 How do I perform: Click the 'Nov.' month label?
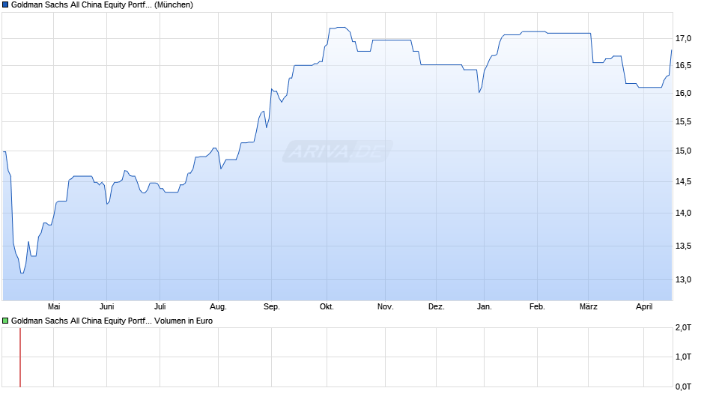coord(385,306)
